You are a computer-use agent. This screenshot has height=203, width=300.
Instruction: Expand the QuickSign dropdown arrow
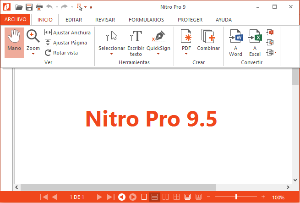pos(158,54)
